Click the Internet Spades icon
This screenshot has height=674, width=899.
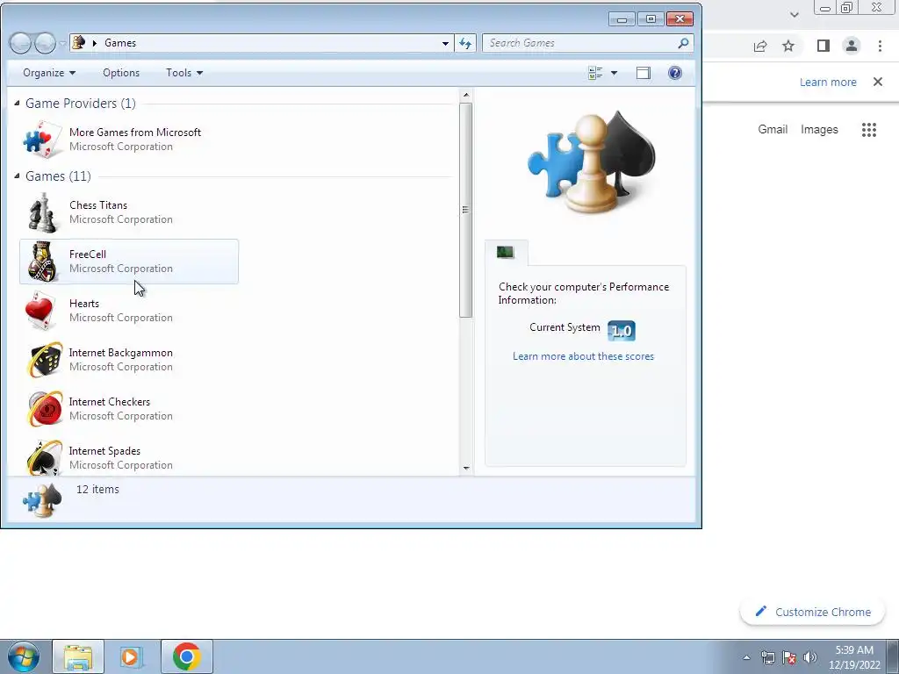pos(45,458)
